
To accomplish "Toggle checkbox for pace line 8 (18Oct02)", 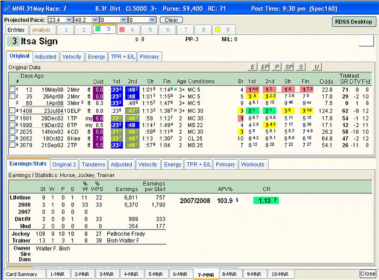I will click(12, 138).
